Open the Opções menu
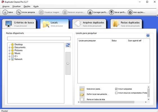This screenshot has height=112, width=158. (27, 6)
